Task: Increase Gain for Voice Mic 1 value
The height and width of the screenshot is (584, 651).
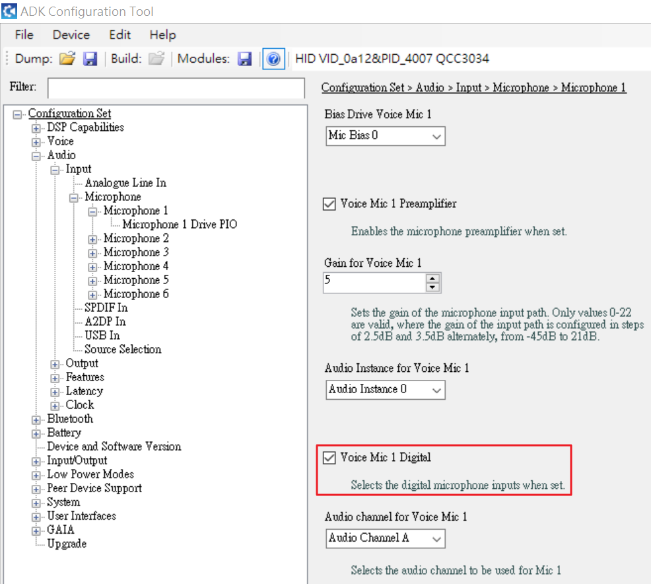Action: click(x=432, y=279)
